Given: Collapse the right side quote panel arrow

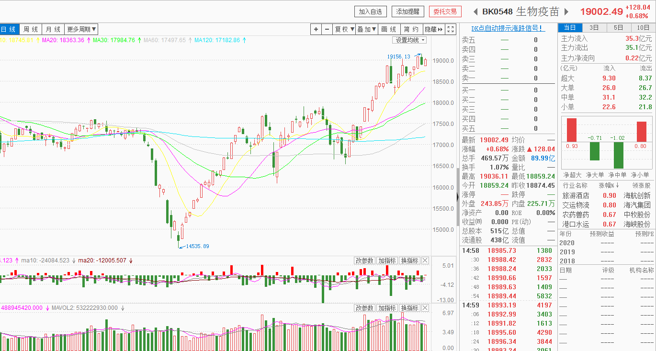Looking at the screenshot, I should (457, 196).
